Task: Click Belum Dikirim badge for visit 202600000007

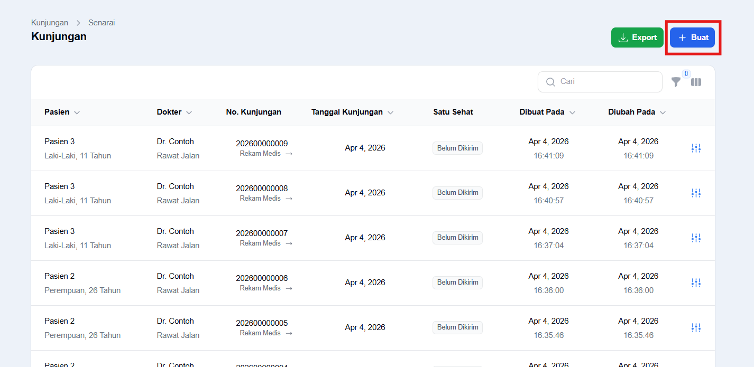Action: coord(457,238)
